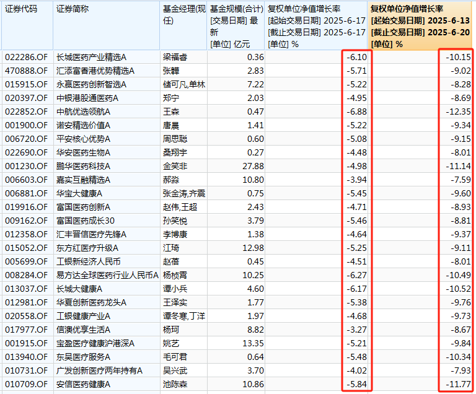Click manager cell 谭小兵

pos(175,289)
